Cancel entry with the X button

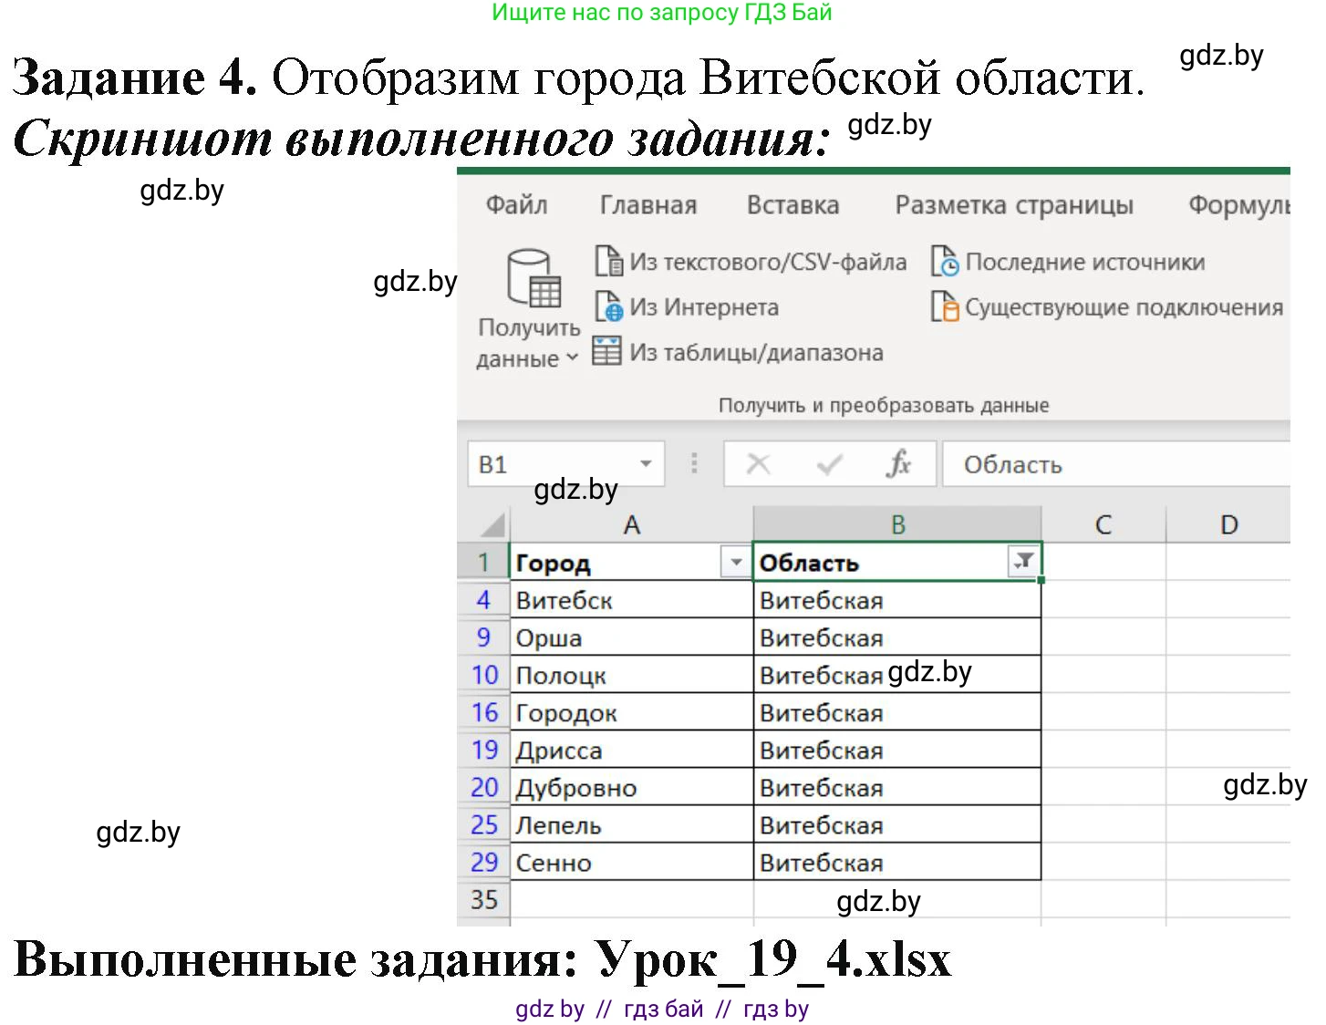[x=757, y=463]
